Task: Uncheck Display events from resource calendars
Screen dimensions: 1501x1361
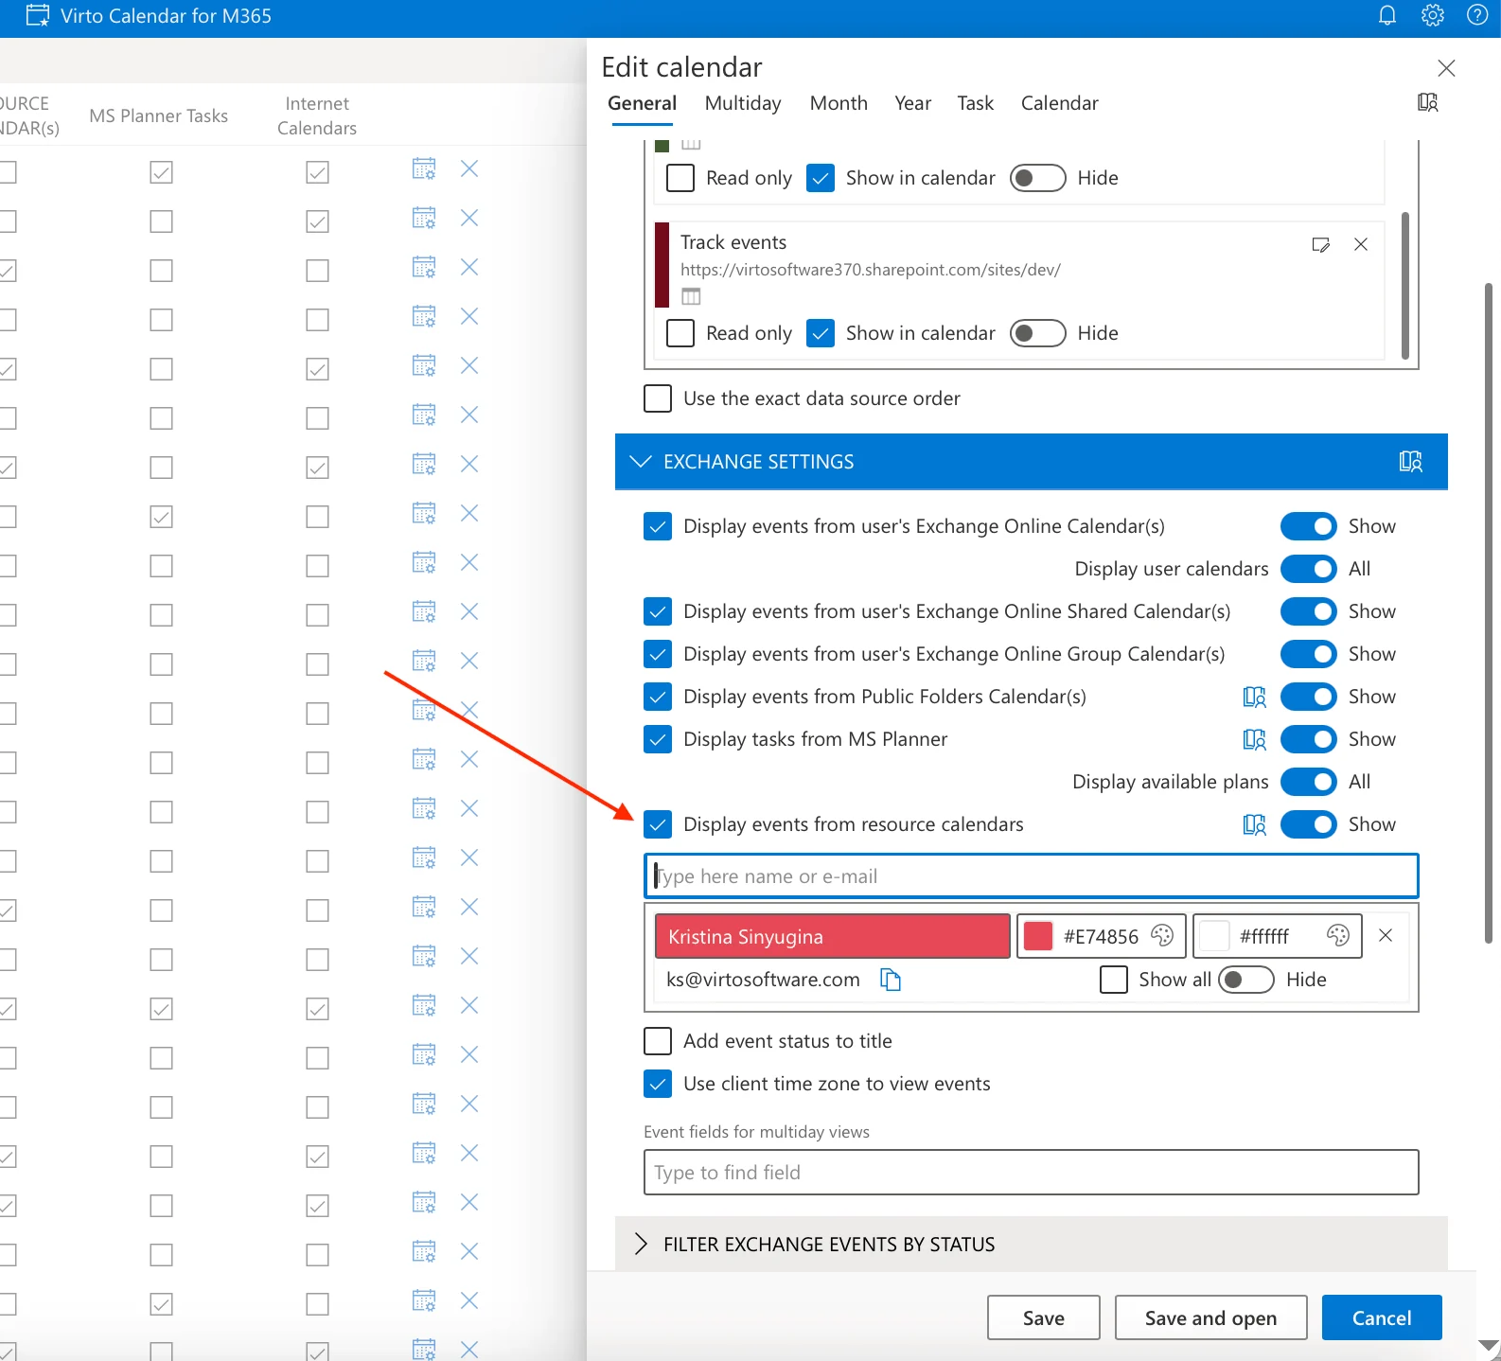Action: pos(658,824)
